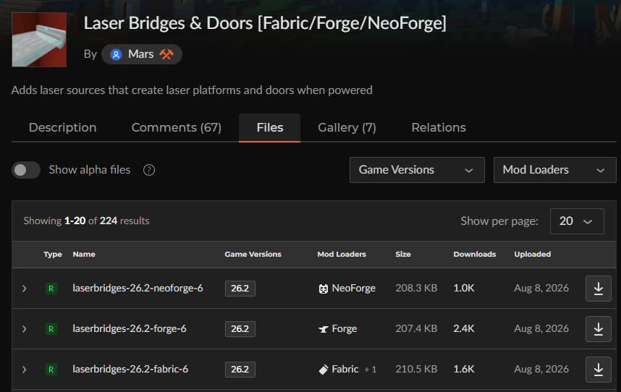
Task: Open the Mod Loaders dropdown
Action: (x=555, y=170)
